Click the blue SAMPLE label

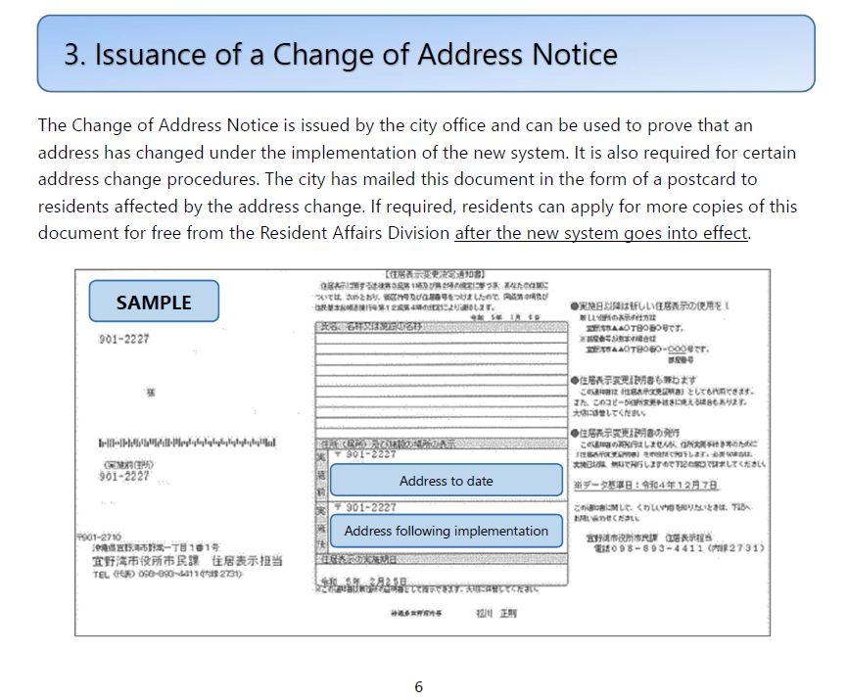[154, 302]
